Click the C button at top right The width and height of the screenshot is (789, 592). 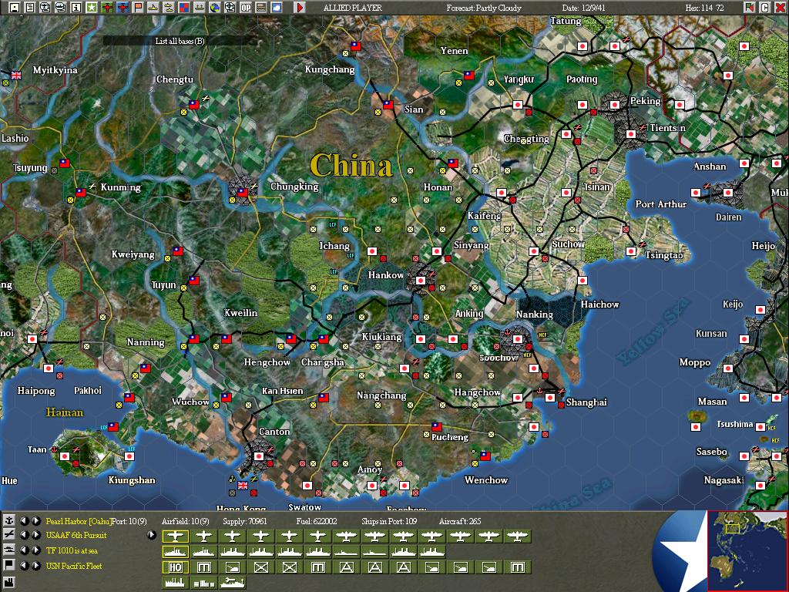pos(765,8)
